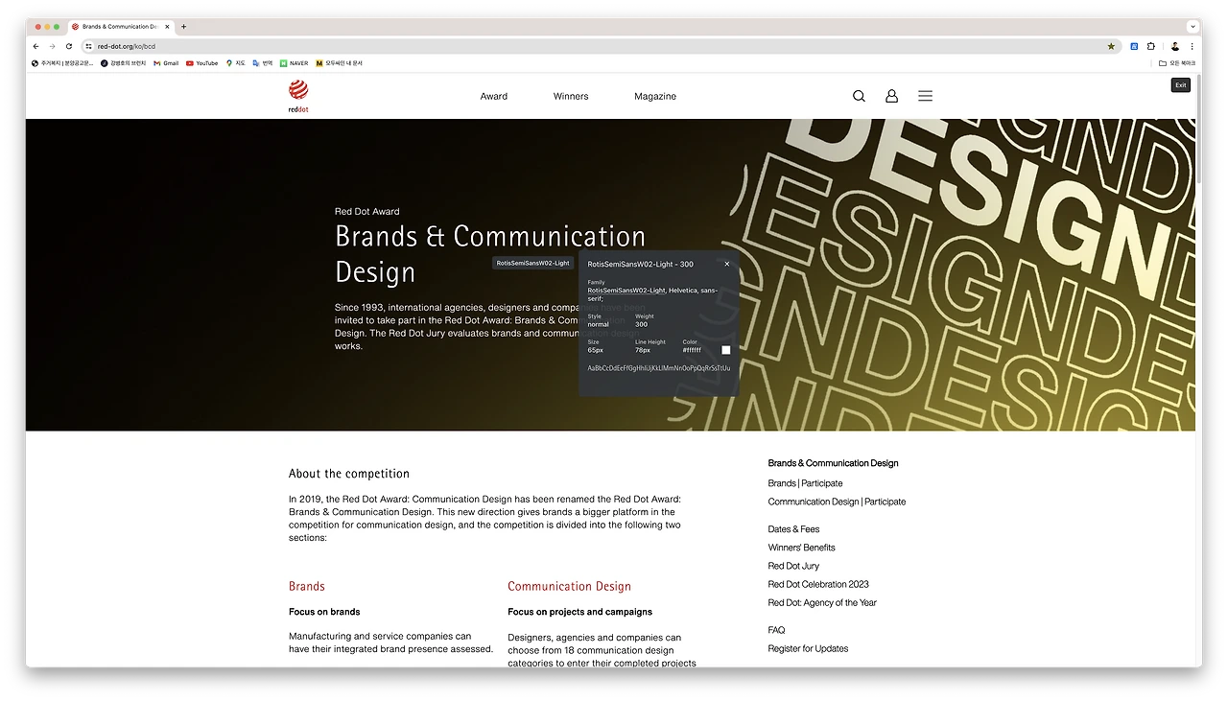
Task: Open the Award menu
Action: (x=494, y=96)
